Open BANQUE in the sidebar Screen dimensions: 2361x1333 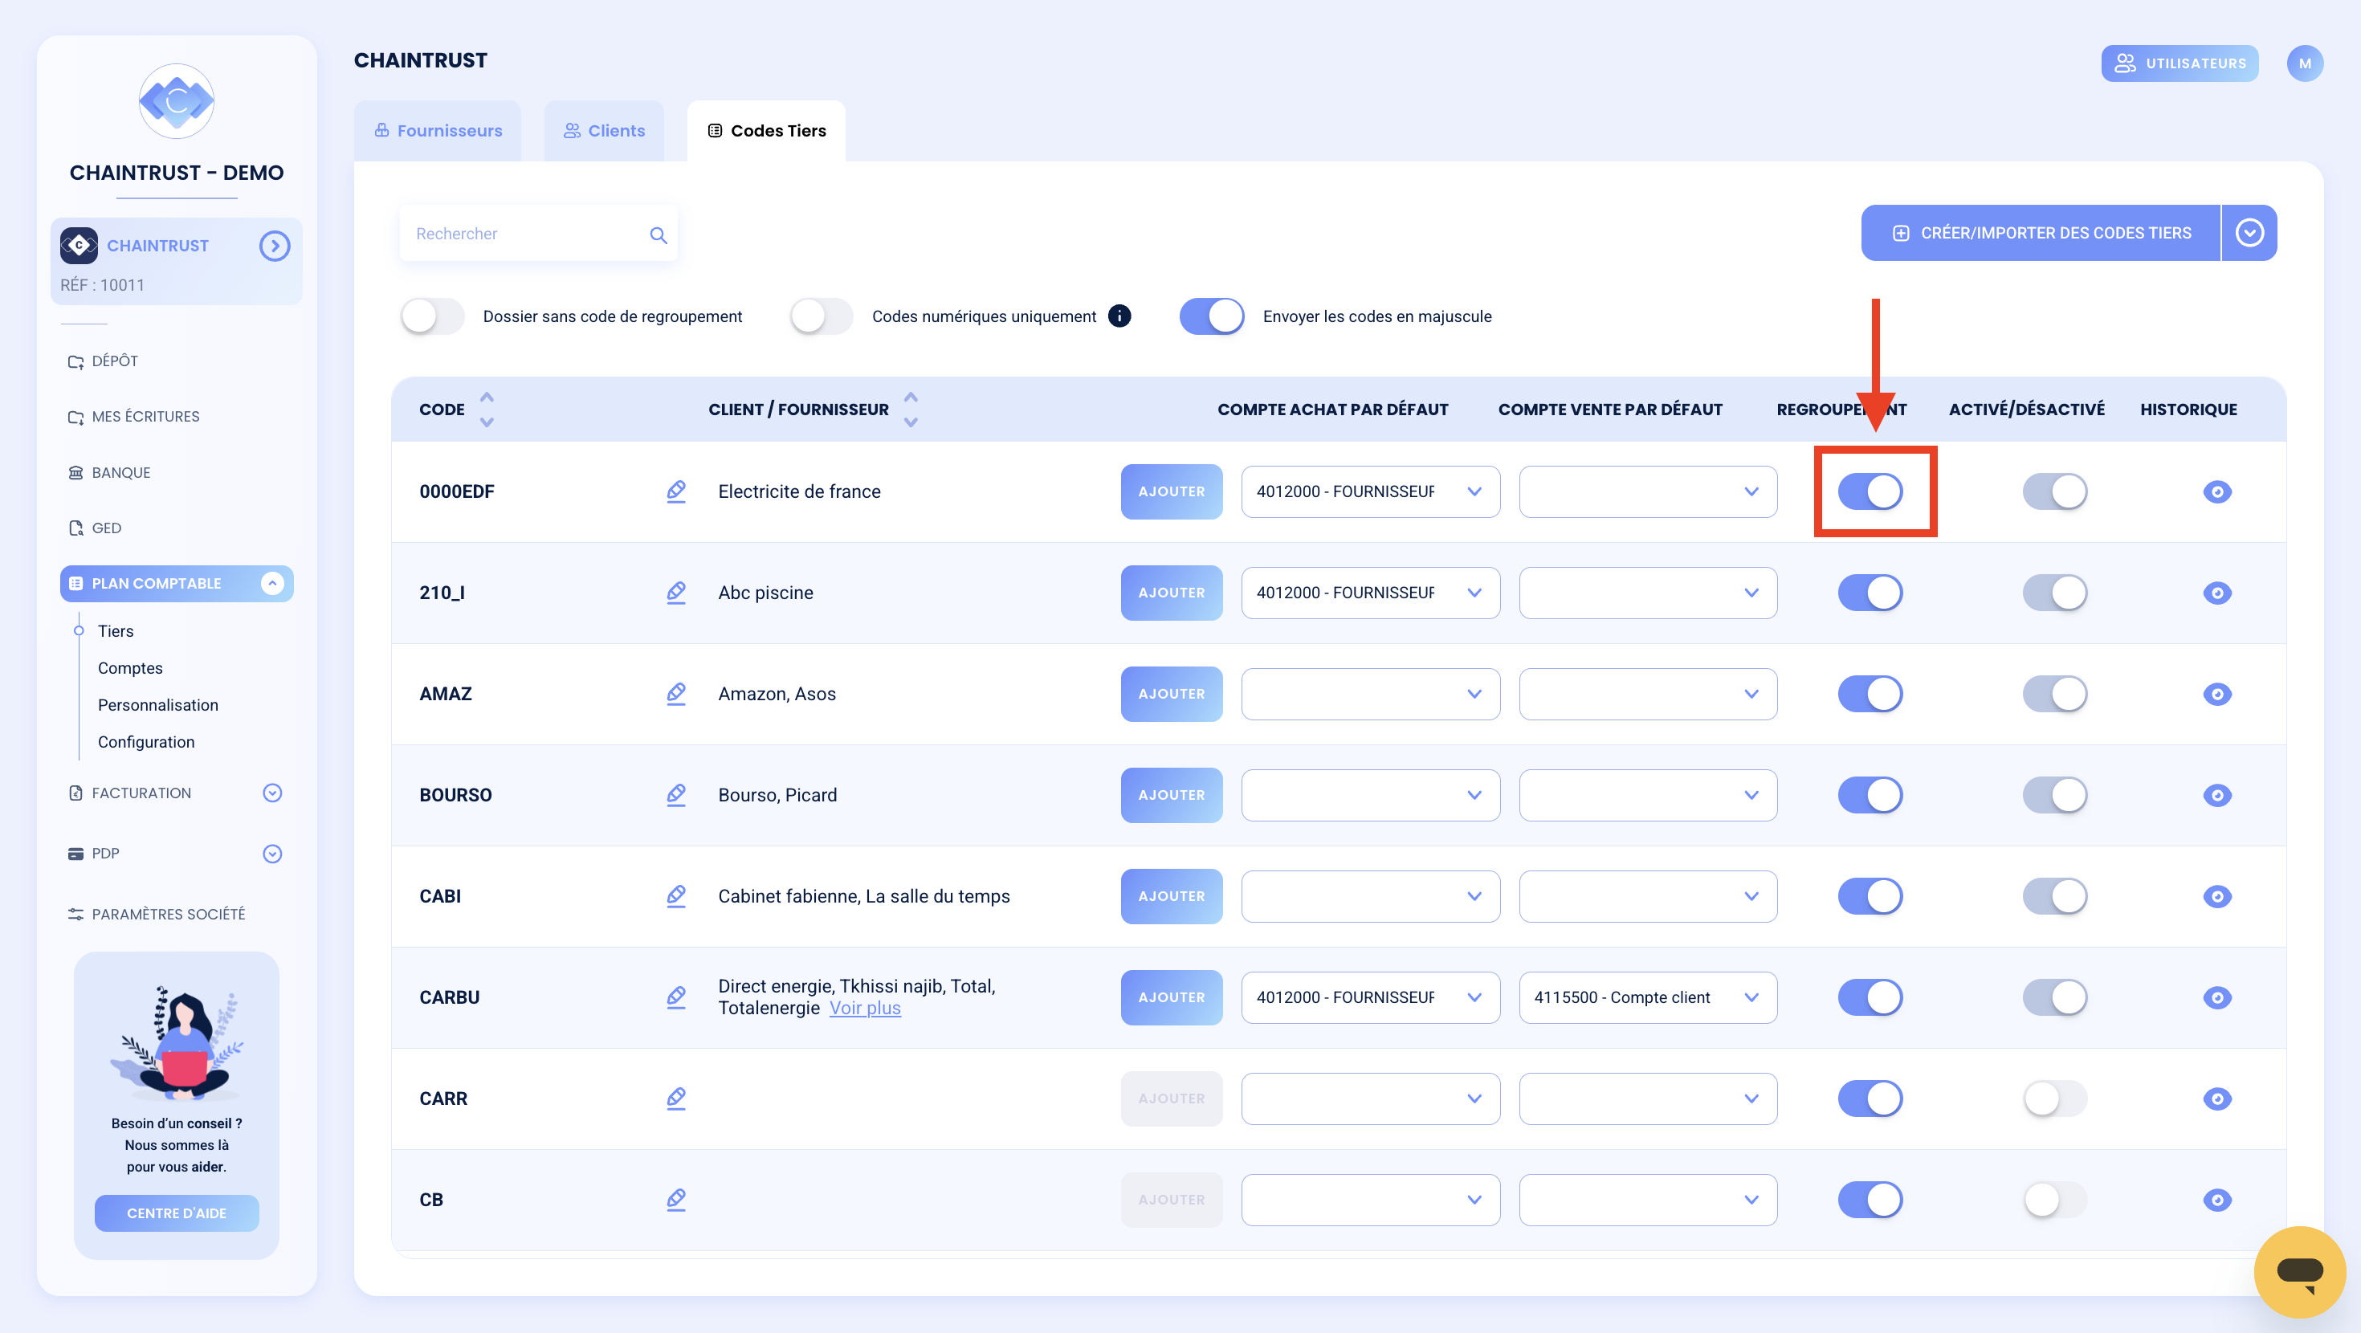(x=109, y=472)
